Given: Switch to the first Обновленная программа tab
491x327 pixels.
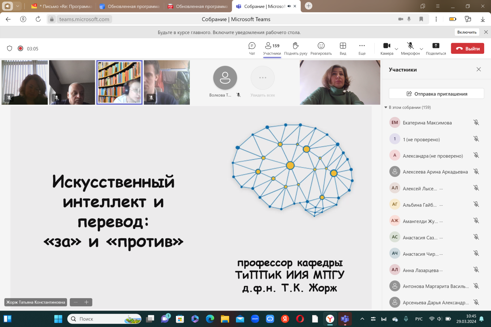Looking at the screenshot, I should tap(130, 6).
